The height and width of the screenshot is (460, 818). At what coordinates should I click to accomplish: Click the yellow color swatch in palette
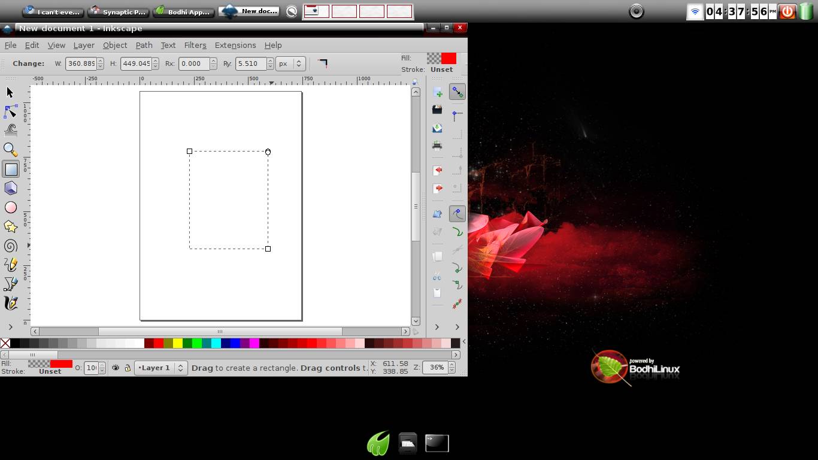(x=177, y=343)
